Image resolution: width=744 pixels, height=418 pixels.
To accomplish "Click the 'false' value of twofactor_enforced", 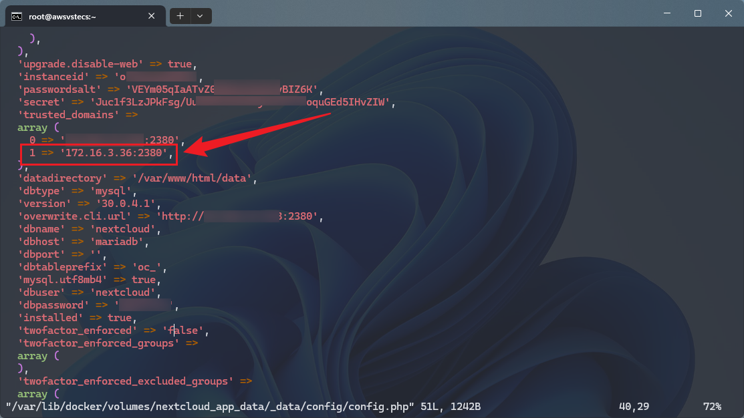I will click(x=182, y=331).
